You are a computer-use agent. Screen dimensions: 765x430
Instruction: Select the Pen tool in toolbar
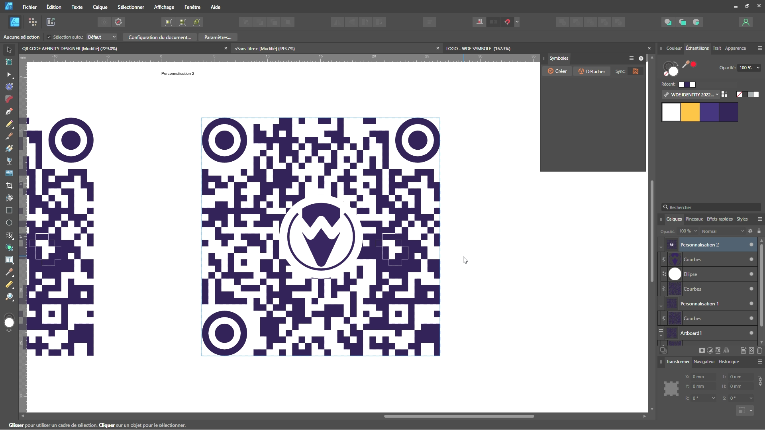[x=9, y=111]
